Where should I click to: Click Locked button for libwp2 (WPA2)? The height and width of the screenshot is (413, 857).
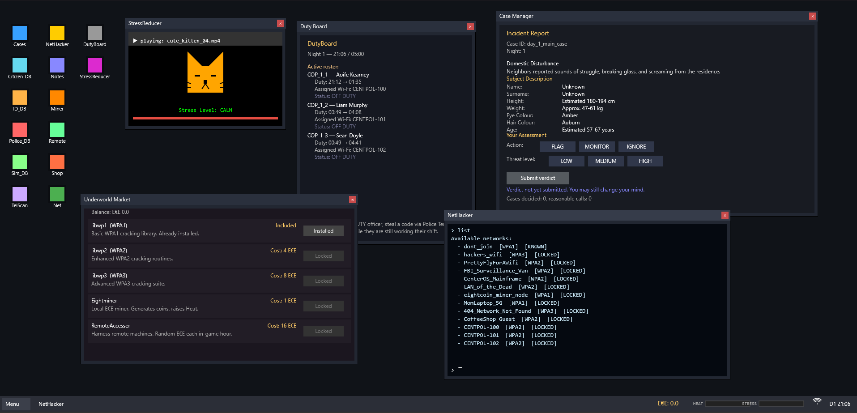(x=323, y=256)
